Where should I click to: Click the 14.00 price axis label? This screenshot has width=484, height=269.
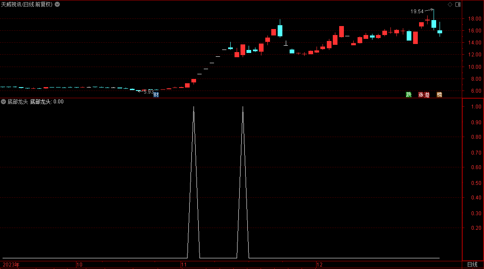(475, 43)
